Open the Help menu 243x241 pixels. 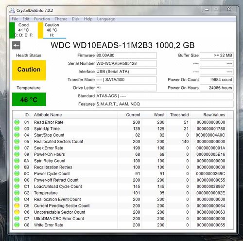(x=88, y=19)
